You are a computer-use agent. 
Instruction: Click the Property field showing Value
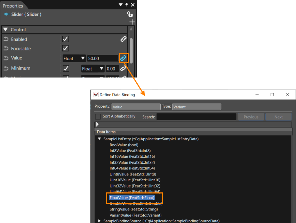click(136, 107)
